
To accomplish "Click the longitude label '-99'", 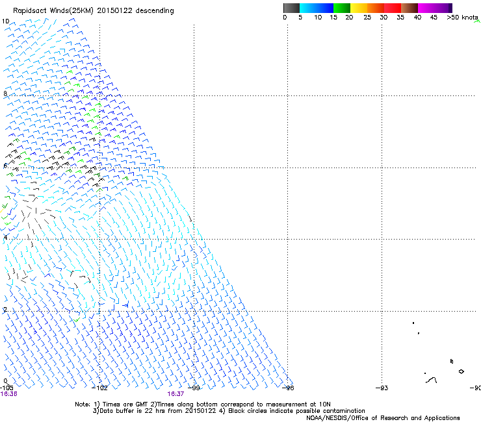I will tap(194, 388).
